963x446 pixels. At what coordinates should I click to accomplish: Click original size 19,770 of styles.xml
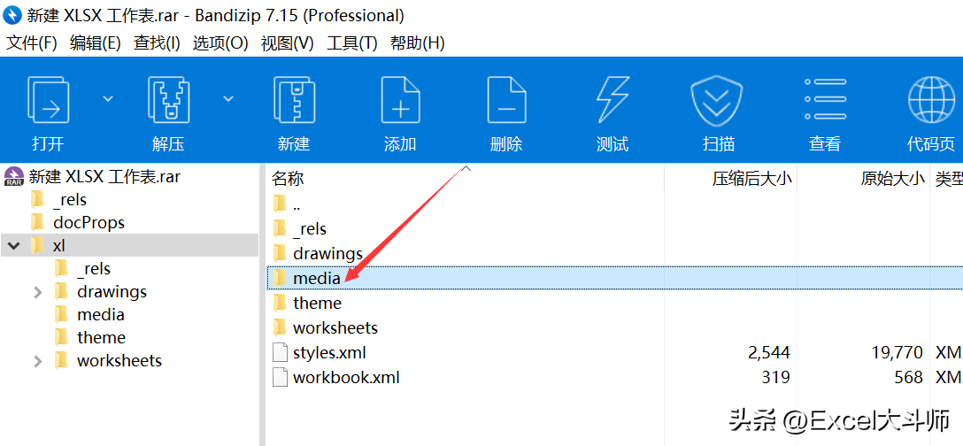click(x=897, y=352)
